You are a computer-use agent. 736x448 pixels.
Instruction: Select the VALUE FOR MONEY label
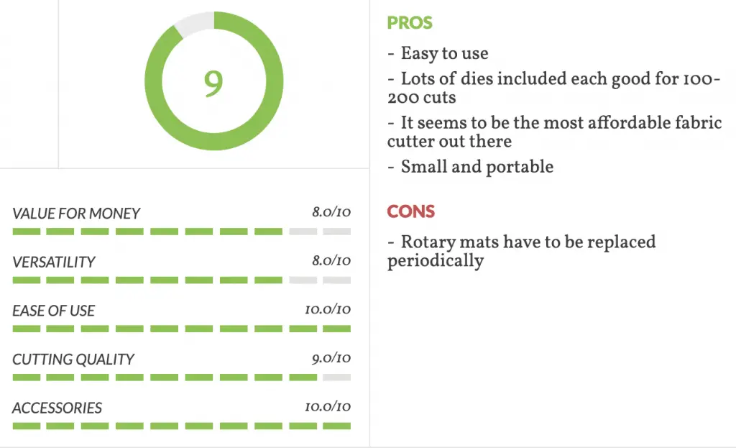point(76,214)
